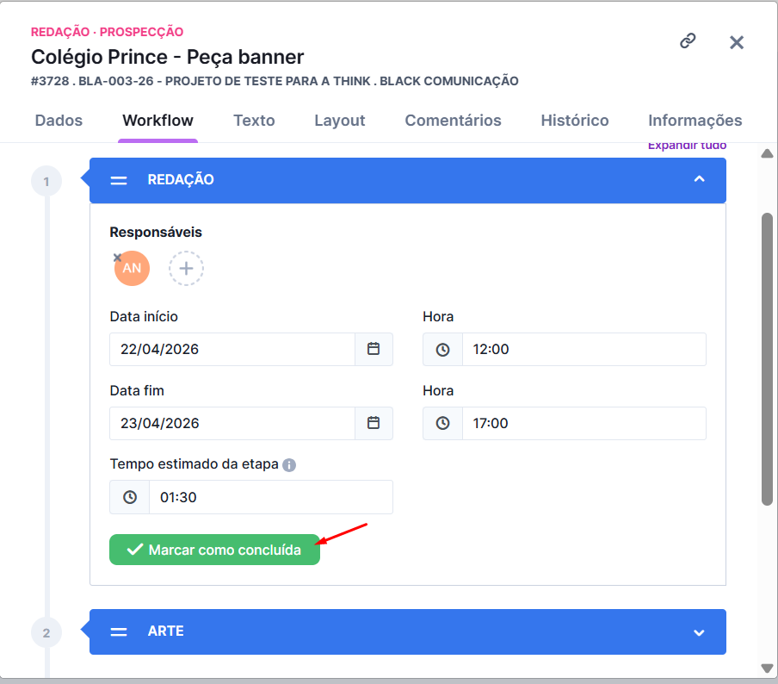This screenshot has height=684, width=778.
Task: Open the Dados tab
Action: coord(59,121)
